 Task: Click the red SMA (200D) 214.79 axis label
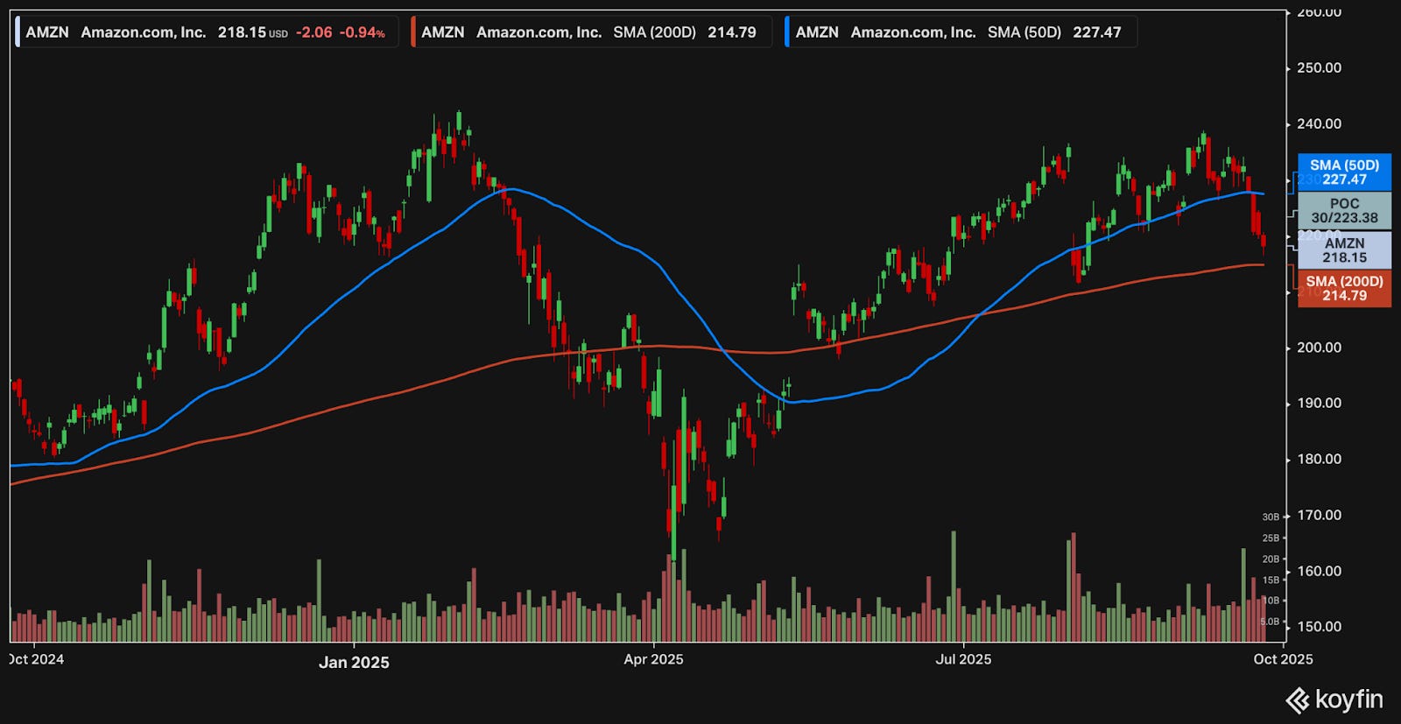click(x=1344, y=289)
